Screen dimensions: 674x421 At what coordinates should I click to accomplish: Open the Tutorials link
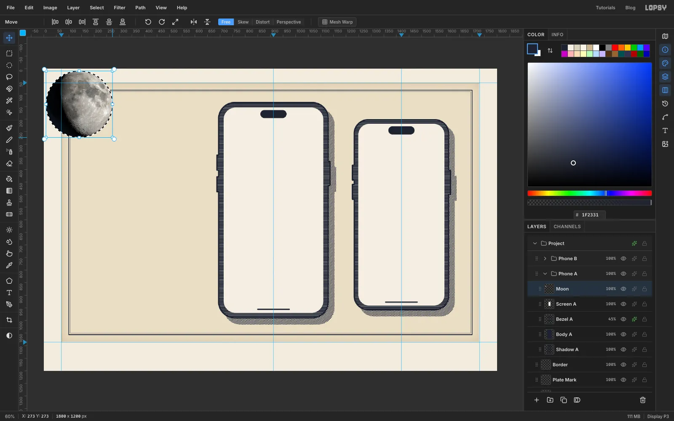point(605,8)
